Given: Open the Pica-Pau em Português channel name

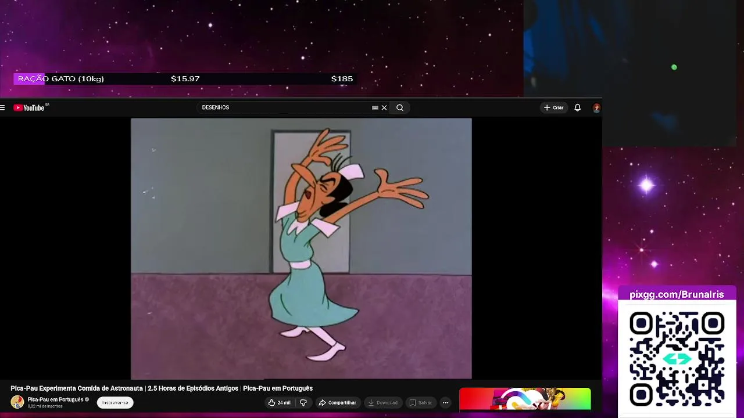Looking at the screenshot, I should (55, 399).
